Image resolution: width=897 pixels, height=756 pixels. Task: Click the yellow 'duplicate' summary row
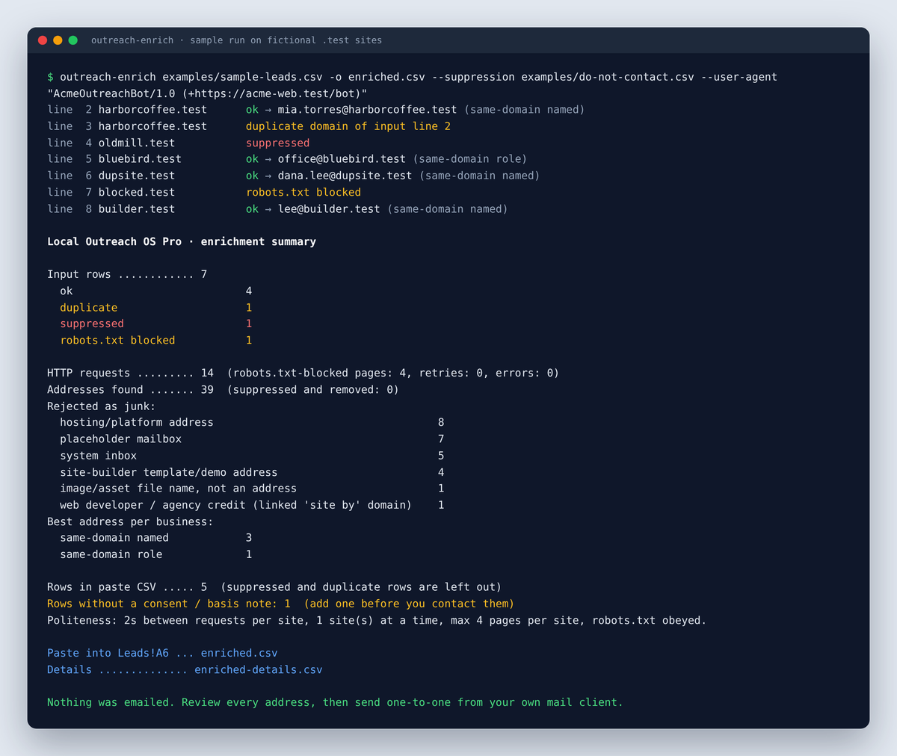click(x=156, y=307)
